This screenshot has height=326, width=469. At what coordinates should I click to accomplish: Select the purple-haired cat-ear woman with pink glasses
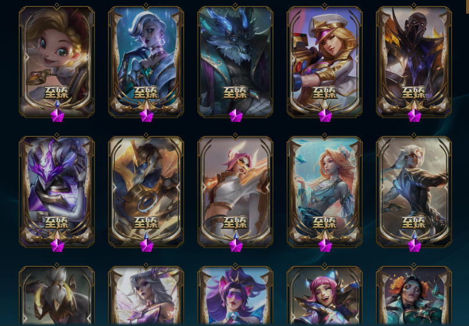point(235,296)
